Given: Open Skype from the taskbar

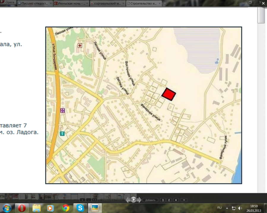Looking at the screenshot, I should coord(80,208).
